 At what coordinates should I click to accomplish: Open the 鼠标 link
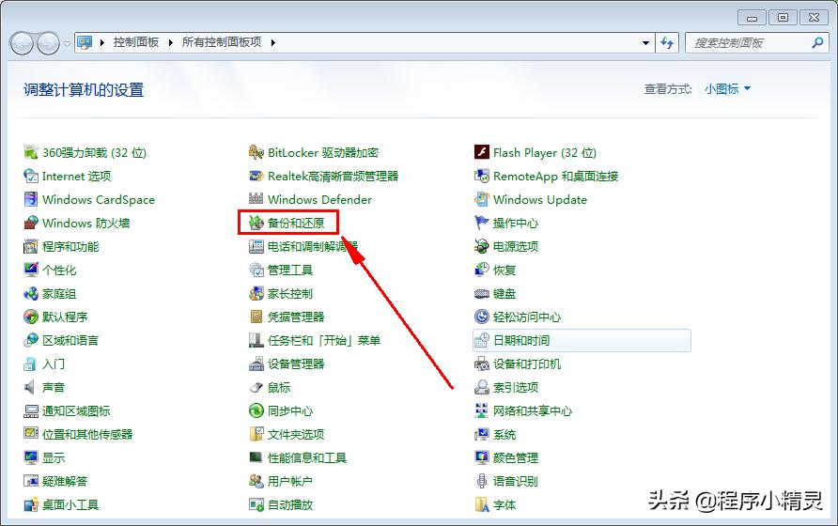[x=279, y=388]
